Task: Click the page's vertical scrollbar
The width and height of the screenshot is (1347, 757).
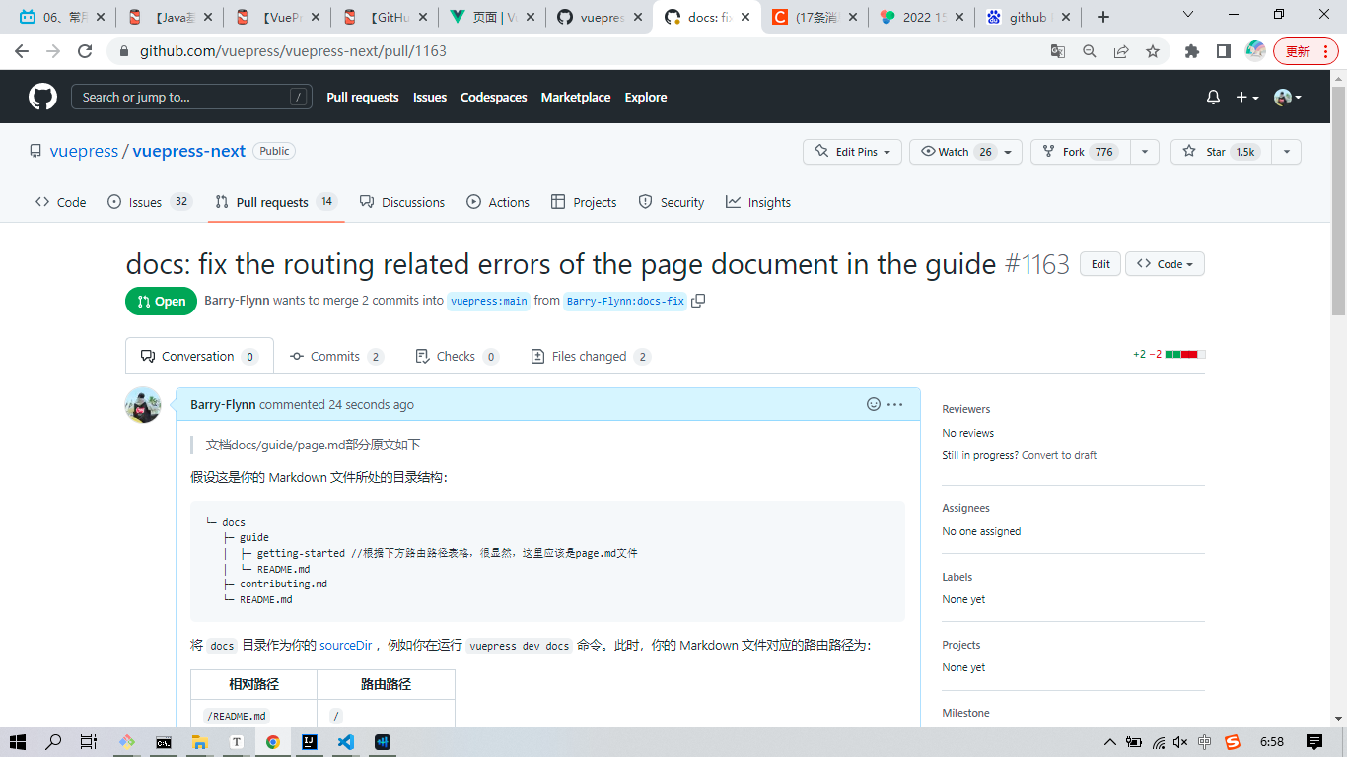Action: [1338, 197]
